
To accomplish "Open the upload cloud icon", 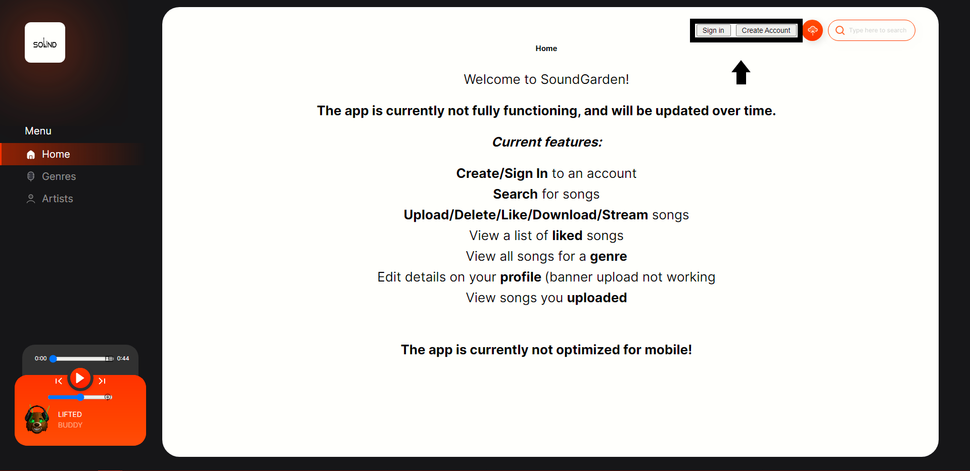I will point(812,30).
